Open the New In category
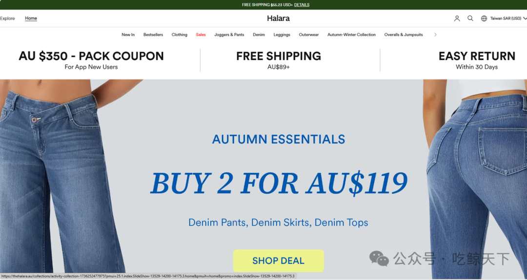This screenshot has height=280, width=527. tap(128, 35)
